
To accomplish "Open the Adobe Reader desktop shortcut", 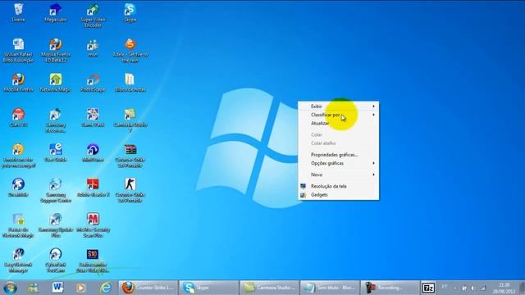I will point(93,188).
